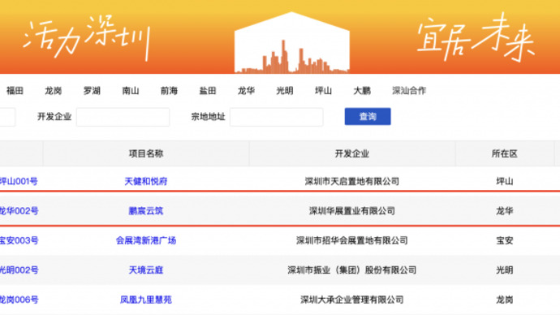The height and width of the screenshot is (315, 560).
Task: Open the 坪山001号 link
Action: click(x=19, y=181)
